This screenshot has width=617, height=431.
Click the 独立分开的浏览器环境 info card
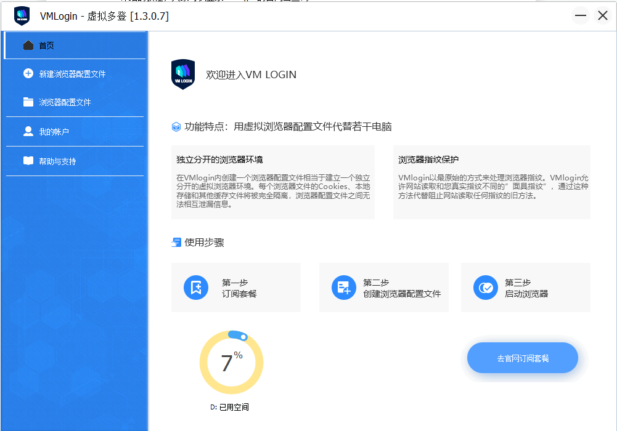(x=272, y=182)
